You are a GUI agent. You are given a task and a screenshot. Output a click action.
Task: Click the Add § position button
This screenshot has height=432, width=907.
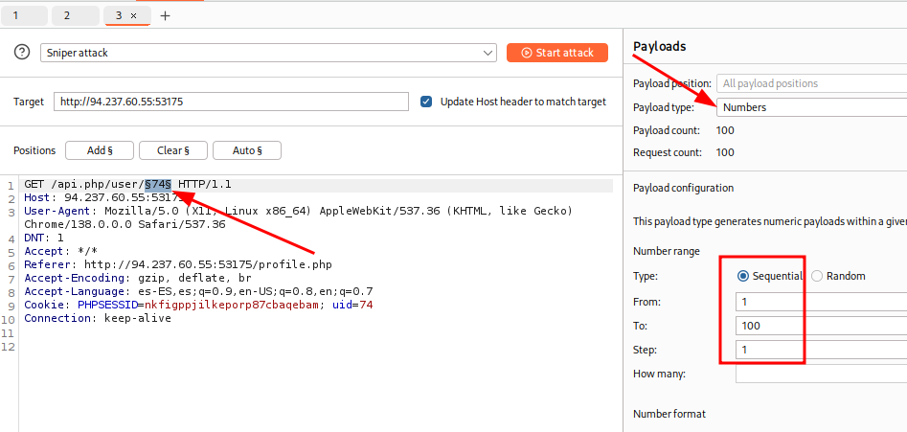click(100, 150)
